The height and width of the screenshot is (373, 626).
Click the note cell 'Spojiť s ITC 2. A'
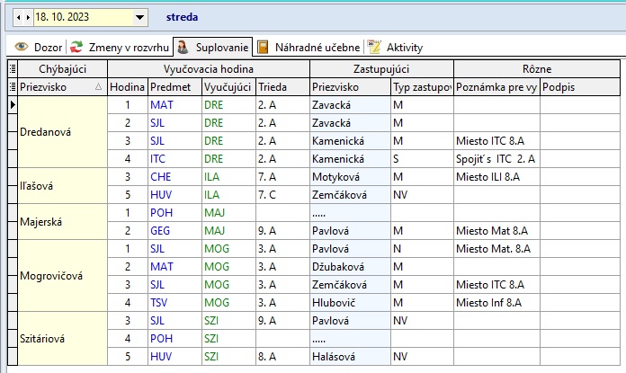pyautogui.click(x=496, y=158)
